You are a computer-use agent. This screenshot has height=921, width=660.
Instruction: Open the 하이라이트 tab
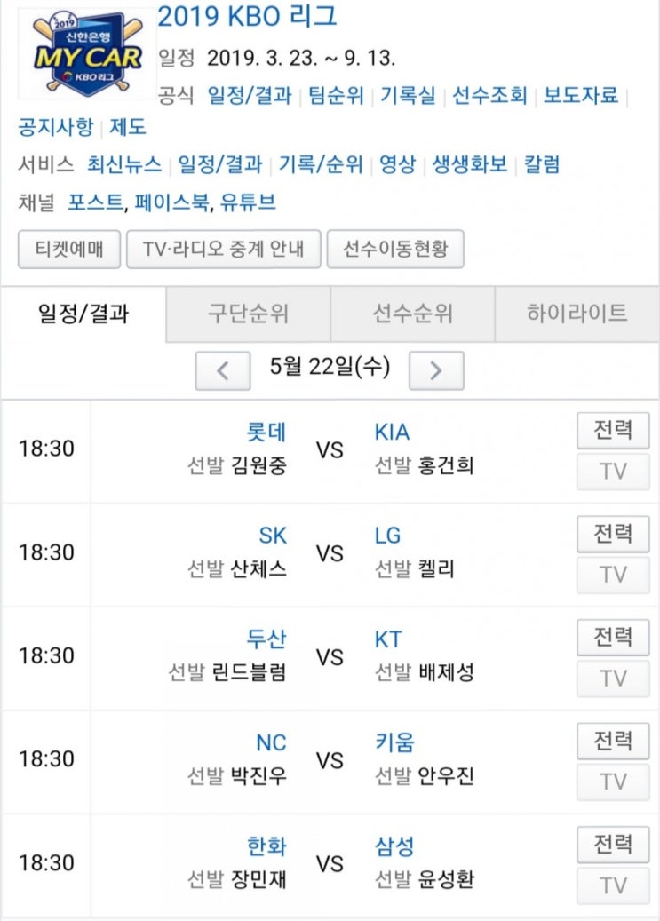(577, 314)
